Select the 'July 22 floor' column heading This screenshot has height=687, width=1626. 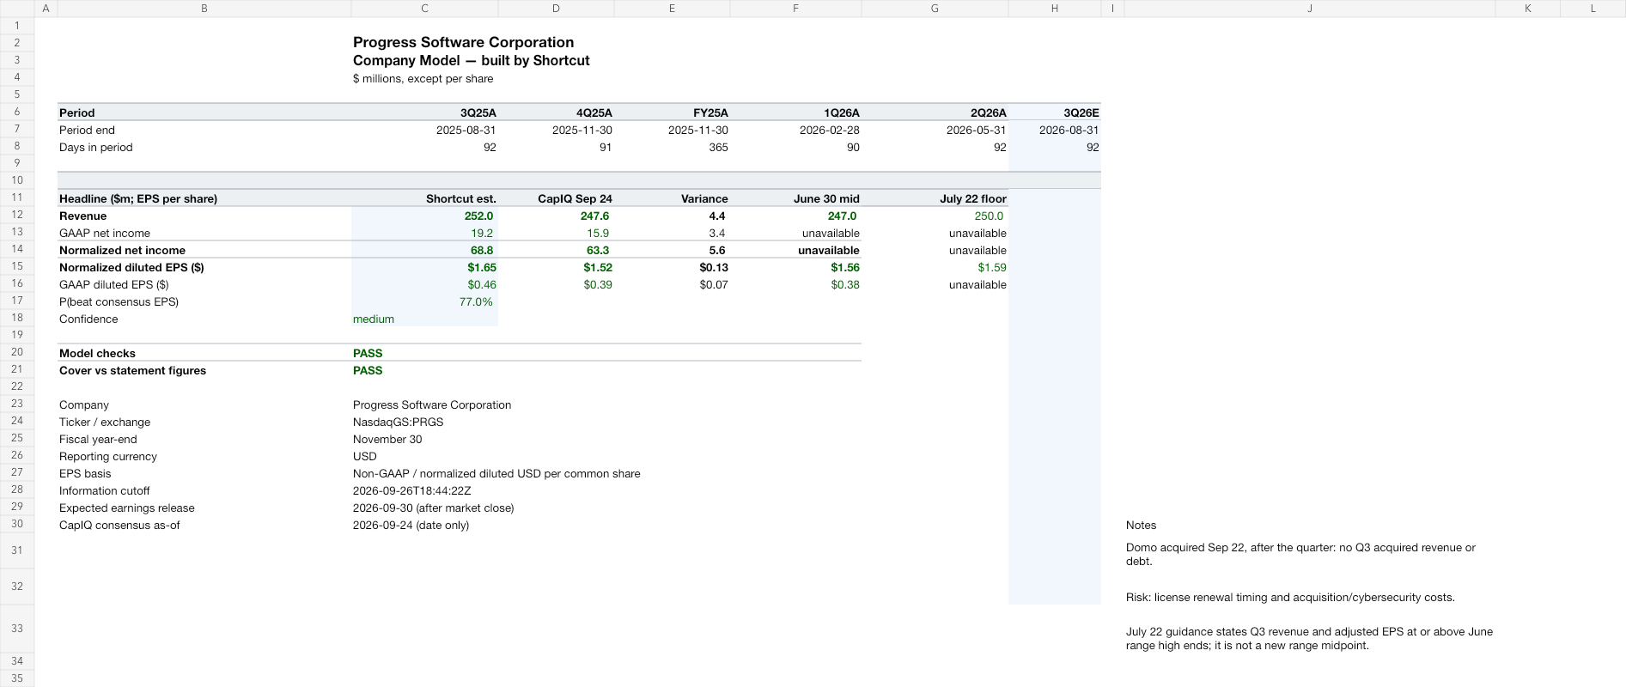coord(972,198)
